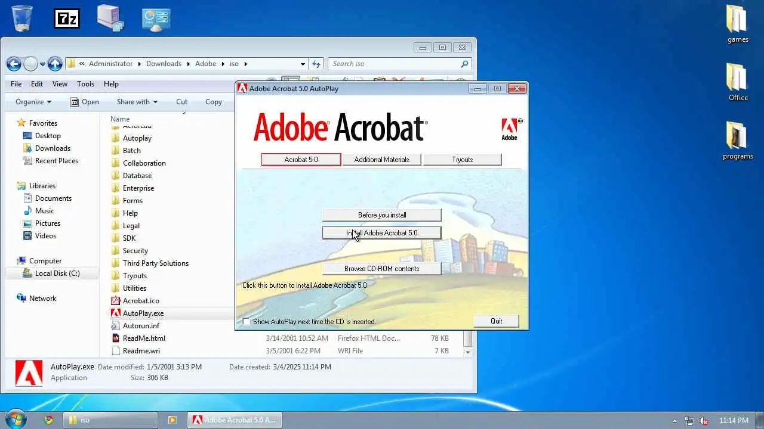
Task: Select the Autorun.inf file
Action: point(135,326)
